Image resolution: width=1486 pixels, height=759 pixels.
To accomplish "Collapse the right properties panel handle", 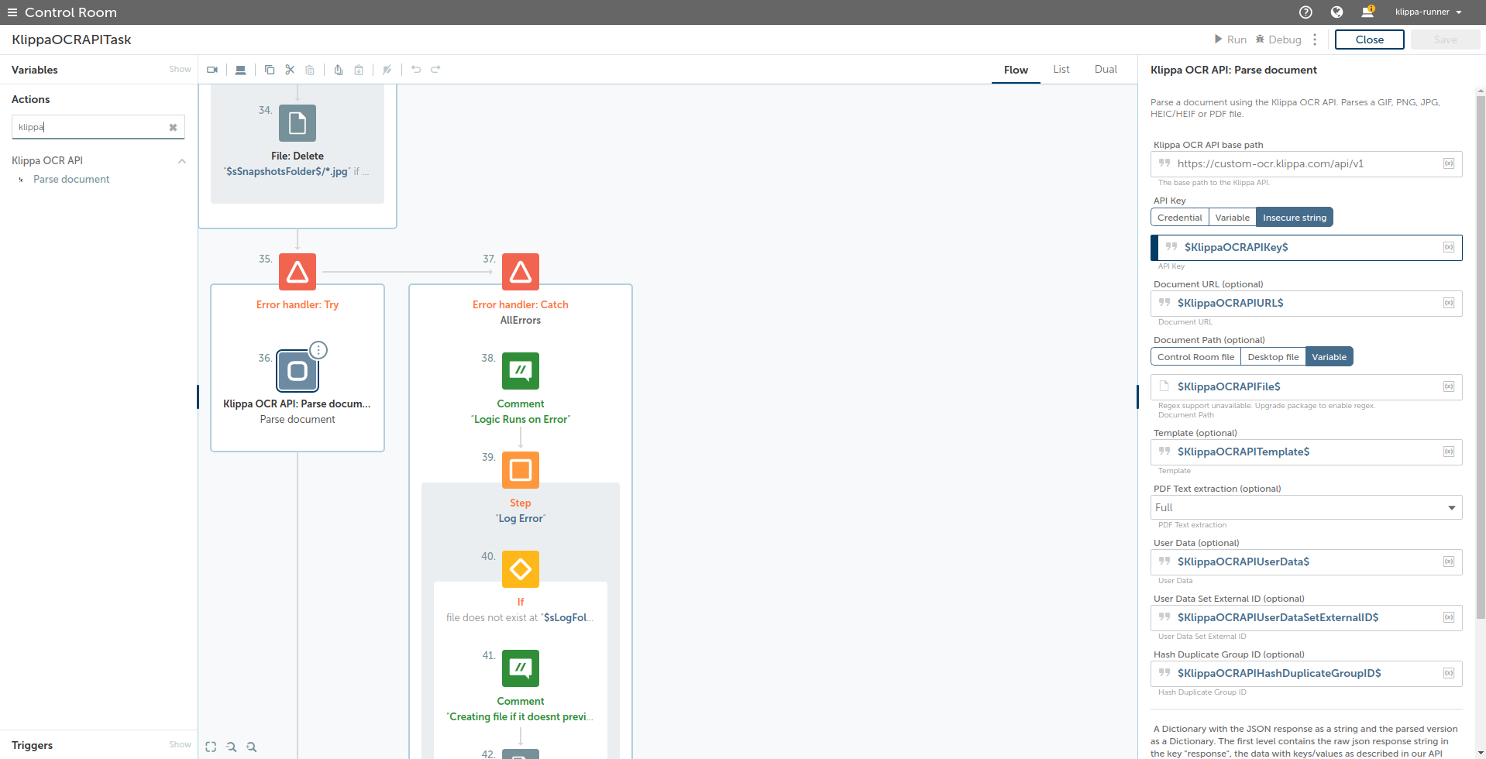I will point(1137,397).
